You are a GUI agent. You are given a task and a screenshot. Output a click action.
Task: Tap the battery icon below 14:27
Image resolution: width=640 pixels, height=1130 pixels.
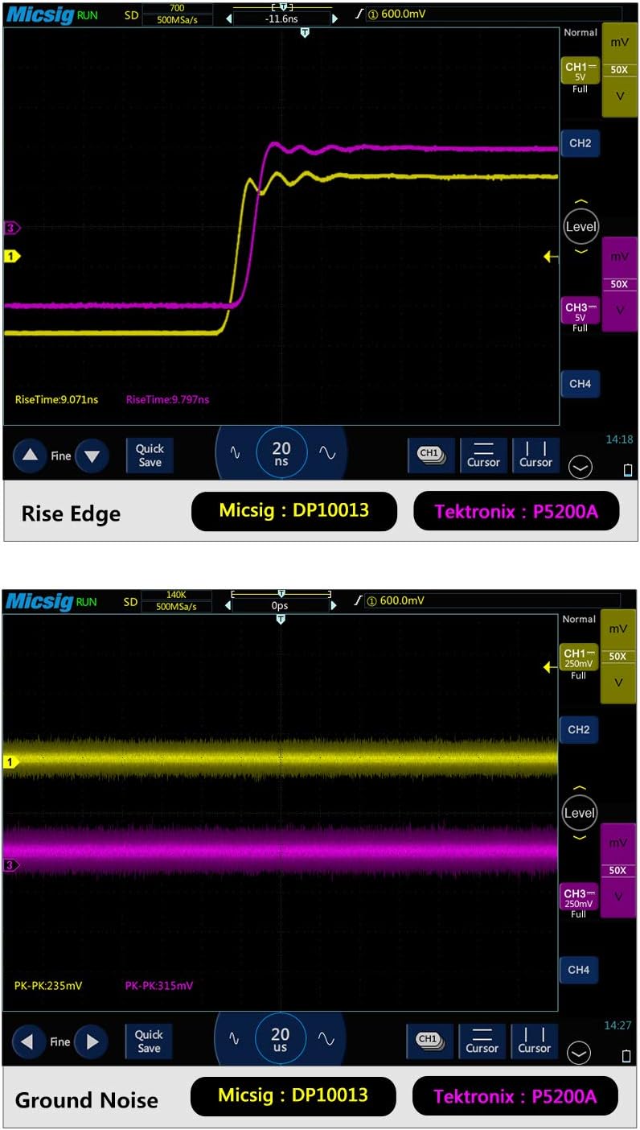(627, 1056)
